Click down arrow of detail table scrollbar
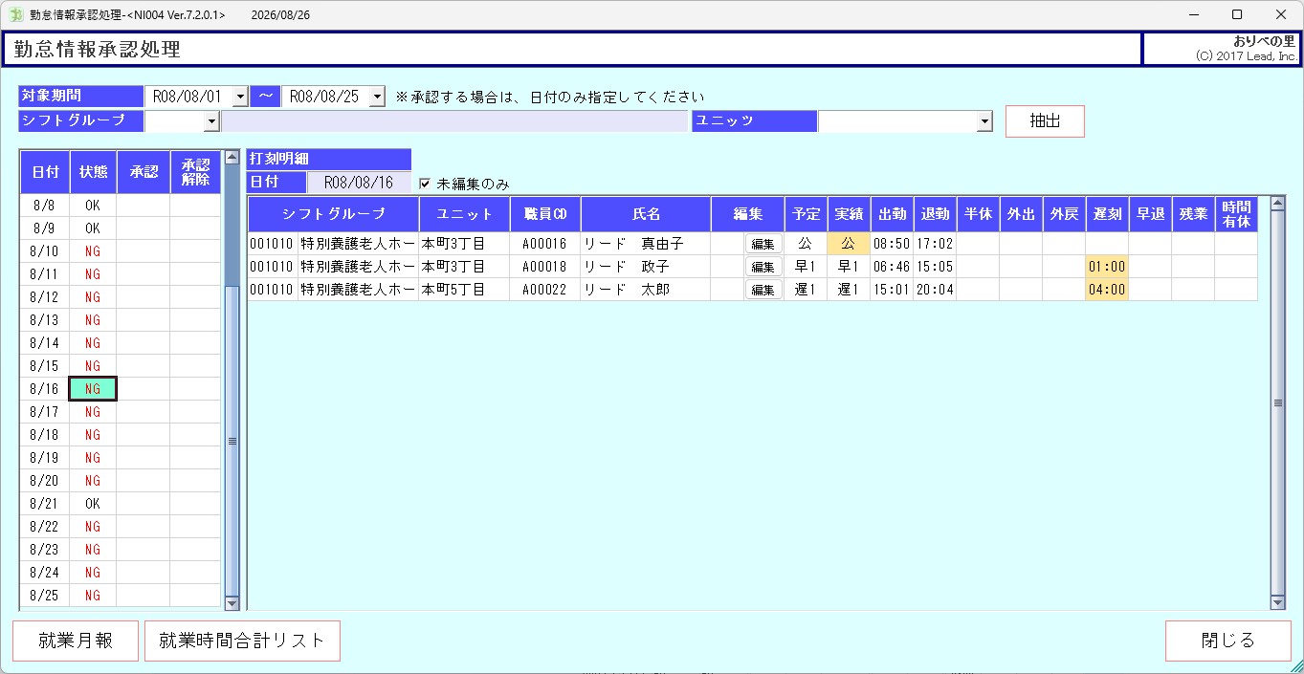The width and height of the screenshot is (1304, 674). 1277,602
